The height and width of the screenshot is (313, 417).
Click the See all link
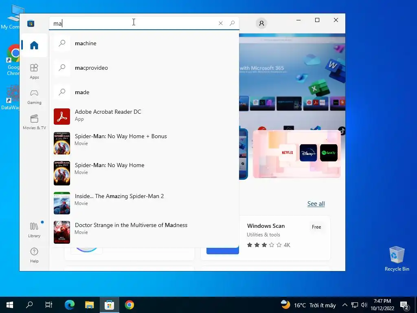316,204
